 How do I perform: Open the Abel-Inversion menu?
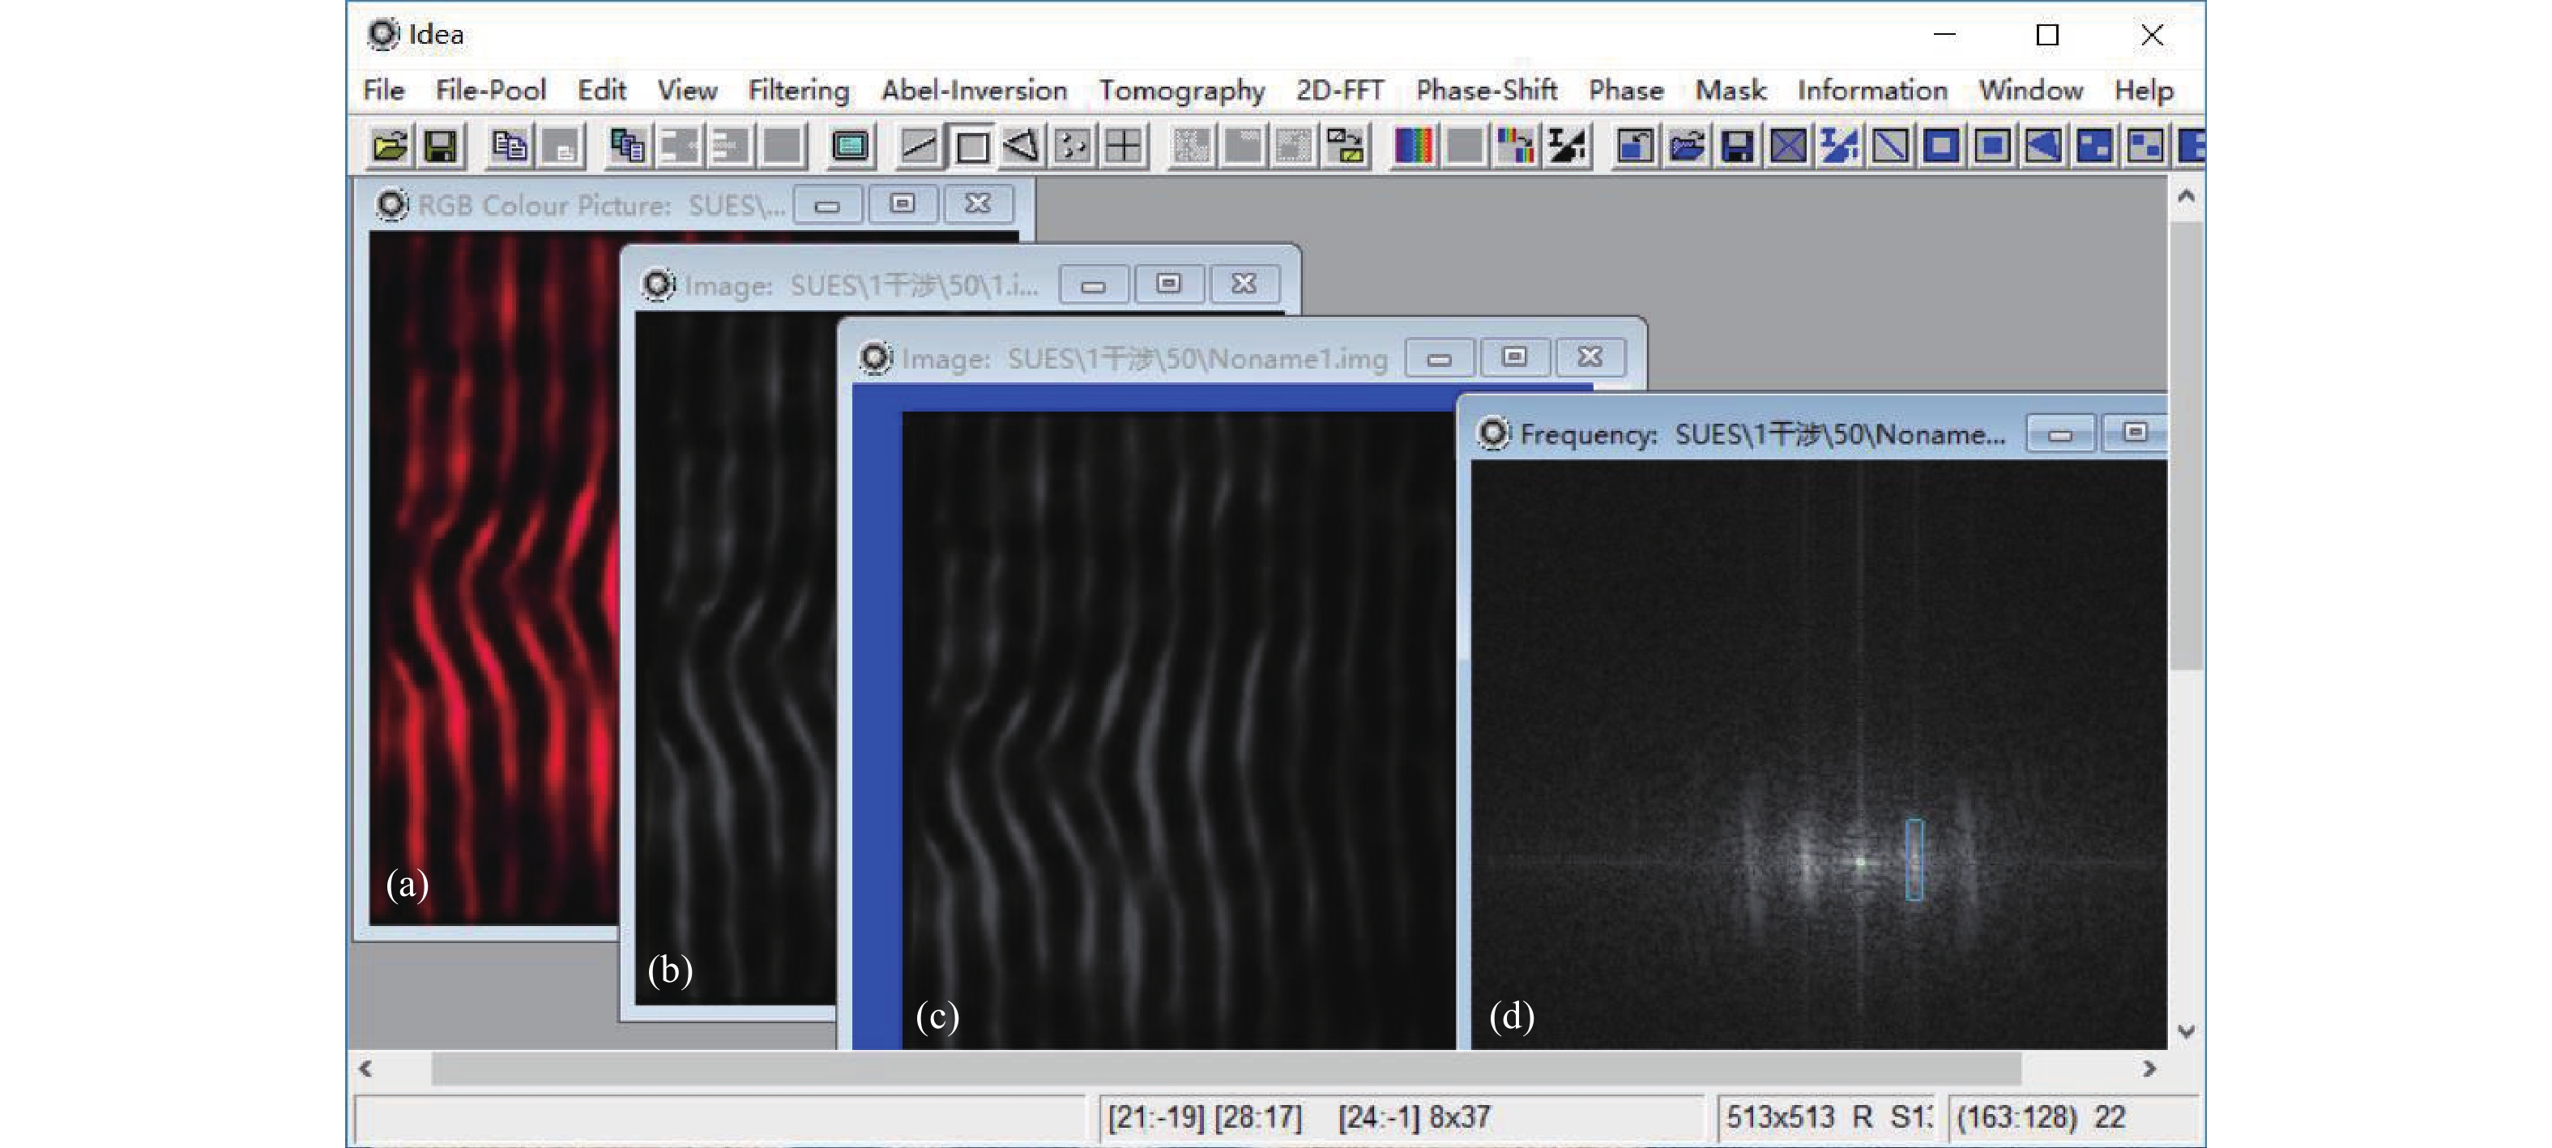tap(974, 90)
